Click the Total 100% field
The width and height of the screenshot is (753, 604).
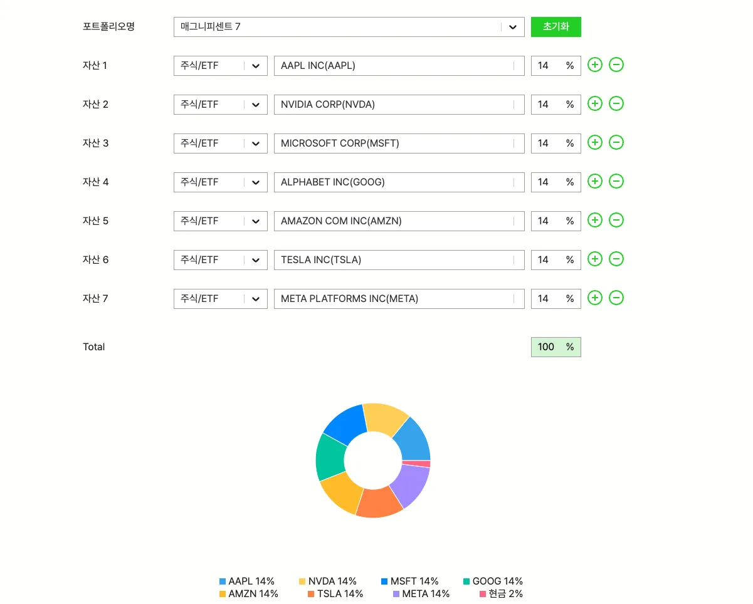point(556,347)
